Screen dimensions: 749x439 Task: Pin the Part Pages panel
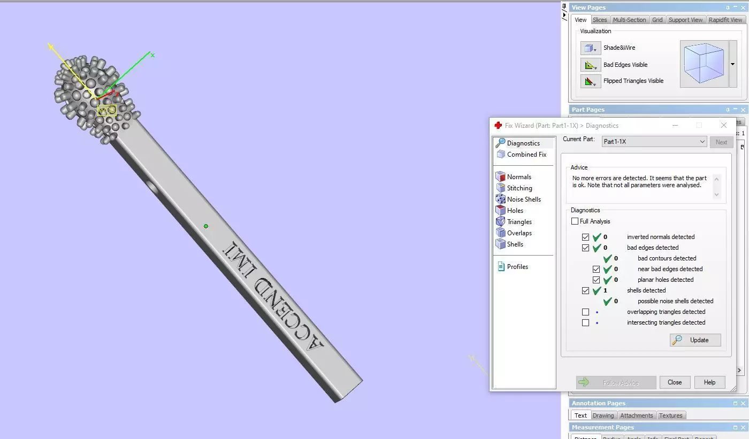[728, 110]
